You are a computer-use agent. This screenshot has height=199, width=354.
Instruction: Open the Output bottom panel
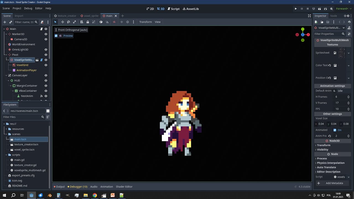(x=59, y=187)
